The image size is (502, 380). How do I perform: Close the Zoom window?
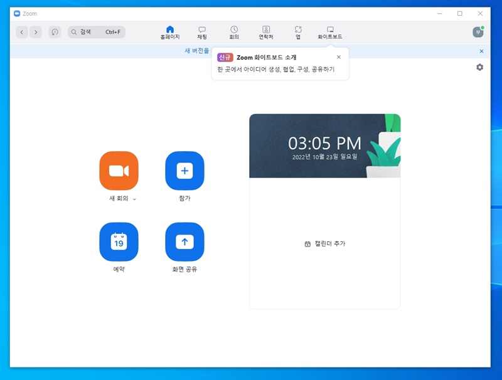480,13
